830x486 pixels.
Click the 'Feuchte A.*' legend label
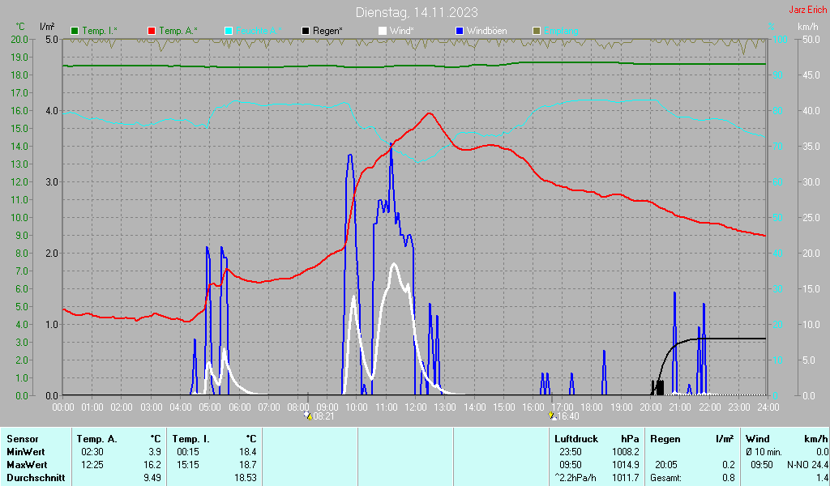point(259,31)
